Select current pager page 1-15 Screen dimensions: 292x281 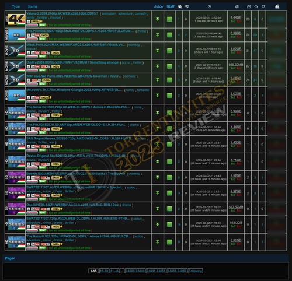[93, 271]
